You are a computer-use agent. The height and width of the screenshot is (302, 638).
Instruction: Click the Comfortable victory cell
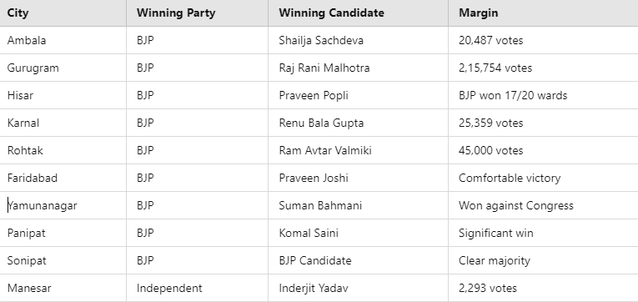pos(543,178)
